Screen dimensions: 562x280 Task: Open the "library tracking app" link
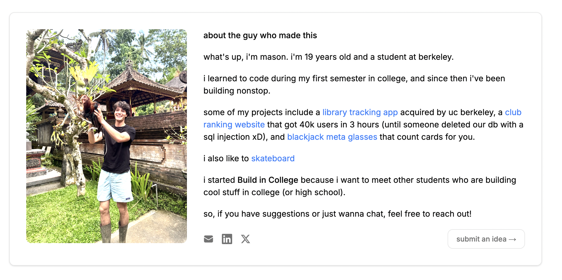(x=360, y=112)
